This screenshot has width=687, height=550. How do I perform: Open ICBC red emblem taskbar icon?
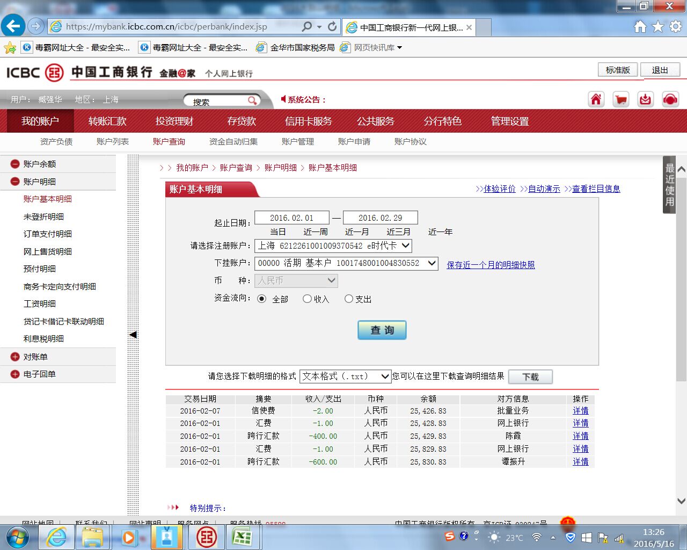point(207,537)
